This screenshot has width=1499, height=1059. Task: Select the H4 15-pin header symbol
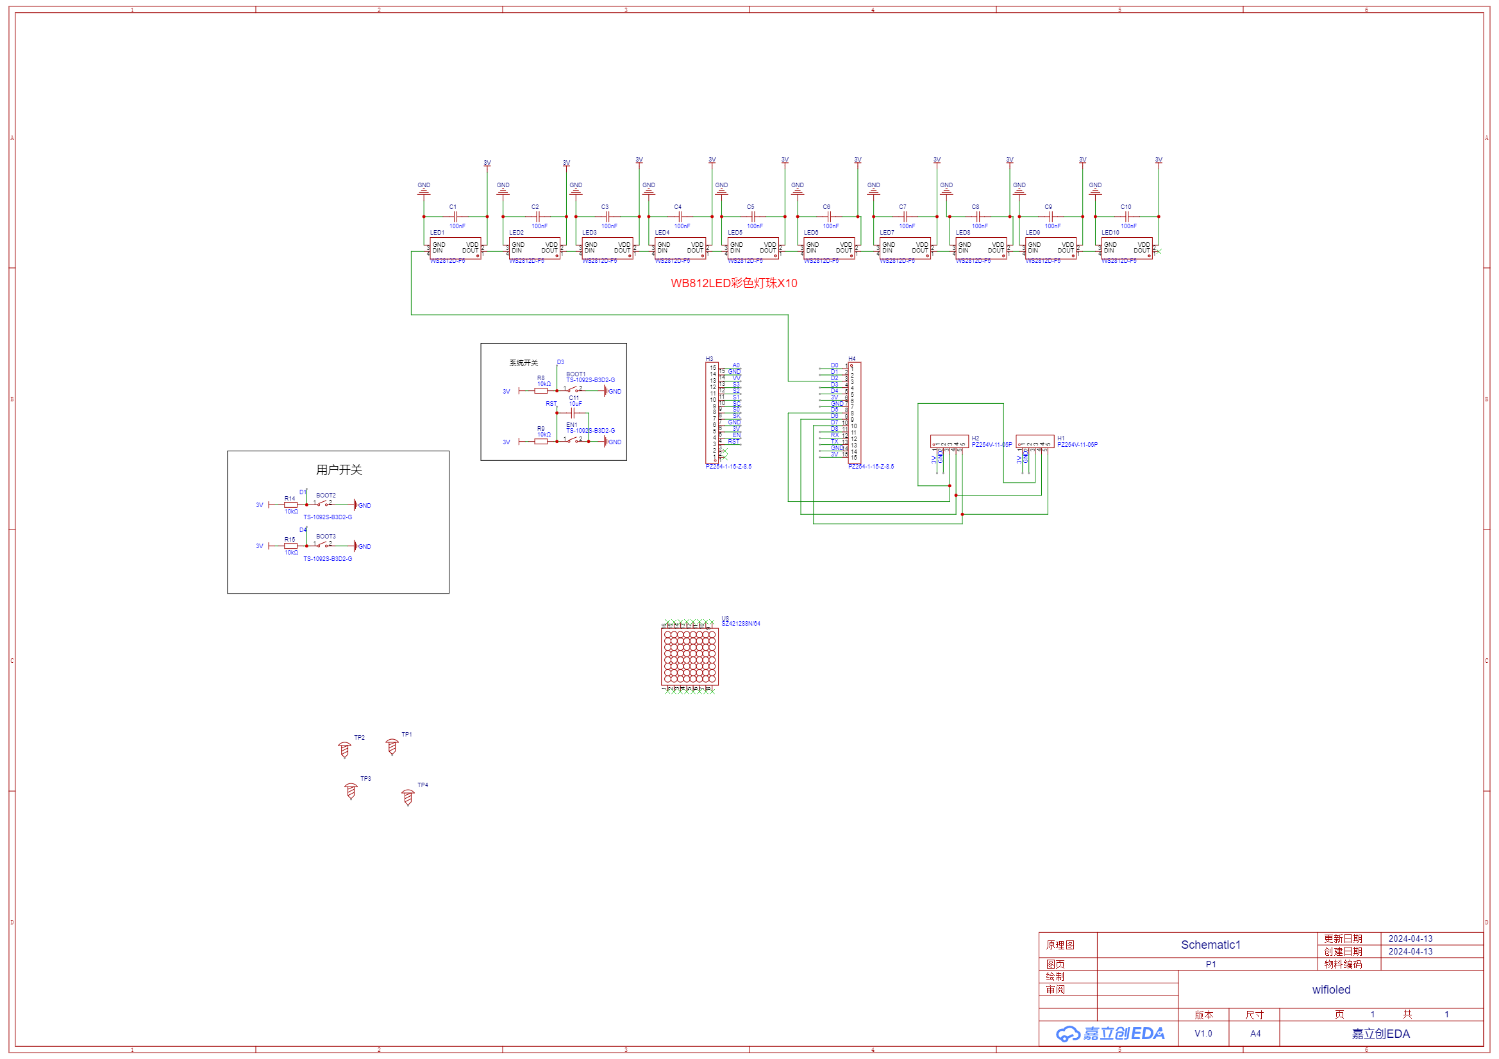click(855, 413)
